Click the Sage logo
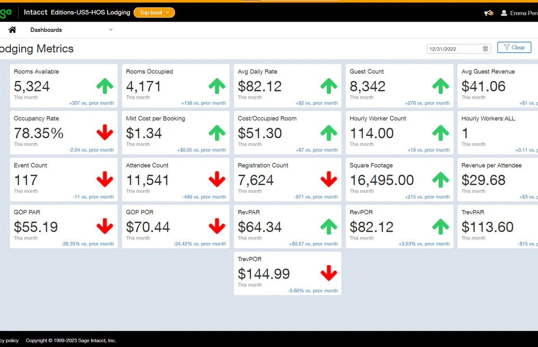This screenshot has height=347, width=538. pyautogui.click(x=6, y=13)
